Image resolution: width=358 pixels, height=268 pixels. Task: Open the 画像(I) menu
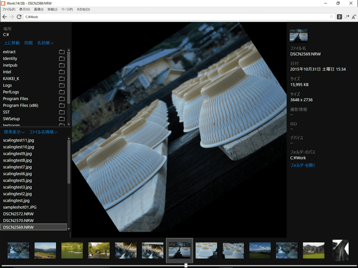(x=39, y=9)
